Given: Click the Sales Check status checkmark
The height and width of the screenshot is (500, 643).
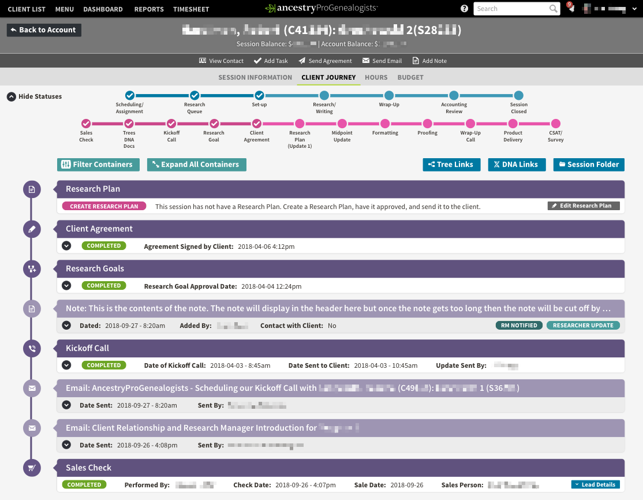Looking at the screenshot, I should pyautogui.click(x=86, y=124).
